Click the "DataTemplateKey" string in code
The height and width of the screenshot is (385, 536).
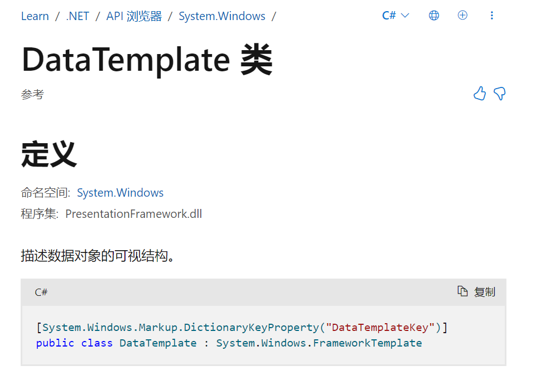[x=380, y=327]
